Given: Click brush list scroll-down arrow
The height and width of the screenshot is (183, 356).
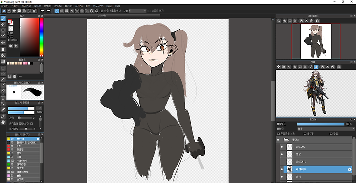Looking at the screenshot, I should (41, 181).
